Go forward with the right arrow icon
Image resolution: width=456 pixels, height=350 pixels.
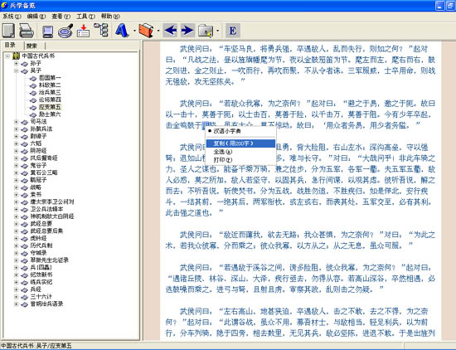pos(187,30)
